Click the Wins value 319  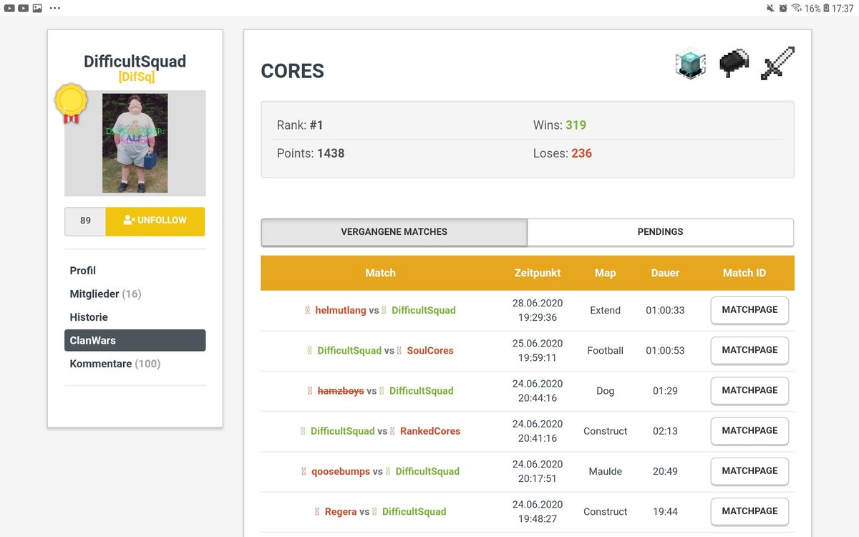coord(576,125)
